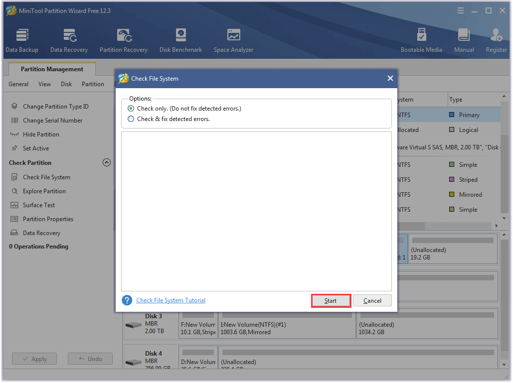Click the Check File System sidebar icon

[x=14, y=177]
